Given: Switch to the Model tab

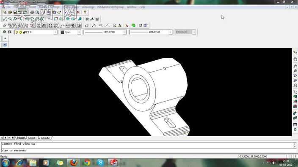Looking at the screenshot, I should tap(21, 138).
